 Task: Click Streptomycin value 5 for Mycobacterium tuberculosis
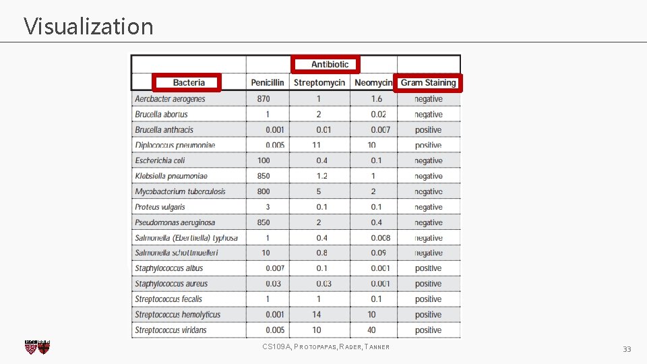[x=319, y=191]
